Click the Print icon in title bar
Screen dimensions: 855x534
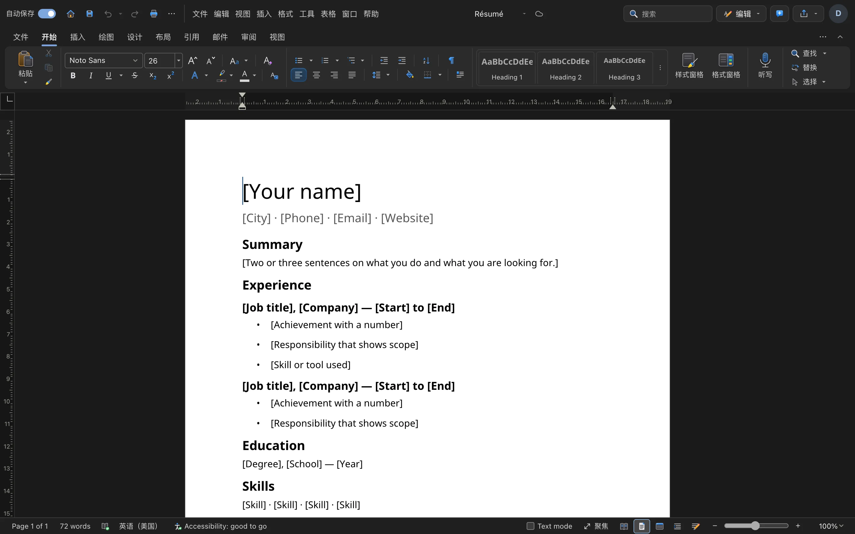(x=153, y=14)
